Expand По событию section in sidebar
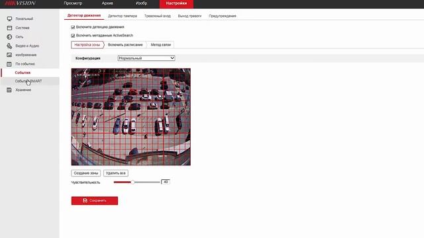Screen dimensions: 424x238 (25, 64)
